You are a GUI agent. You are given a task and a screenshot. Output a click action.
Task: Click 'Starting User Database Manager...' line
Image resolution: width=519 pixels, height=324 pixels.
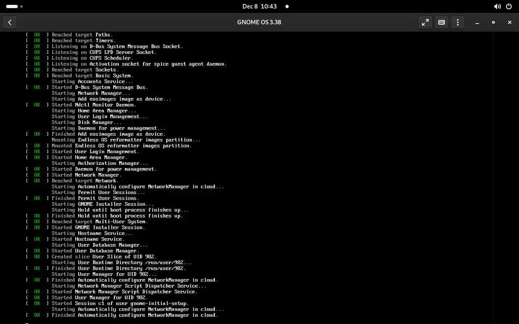(x=100, y=245)
